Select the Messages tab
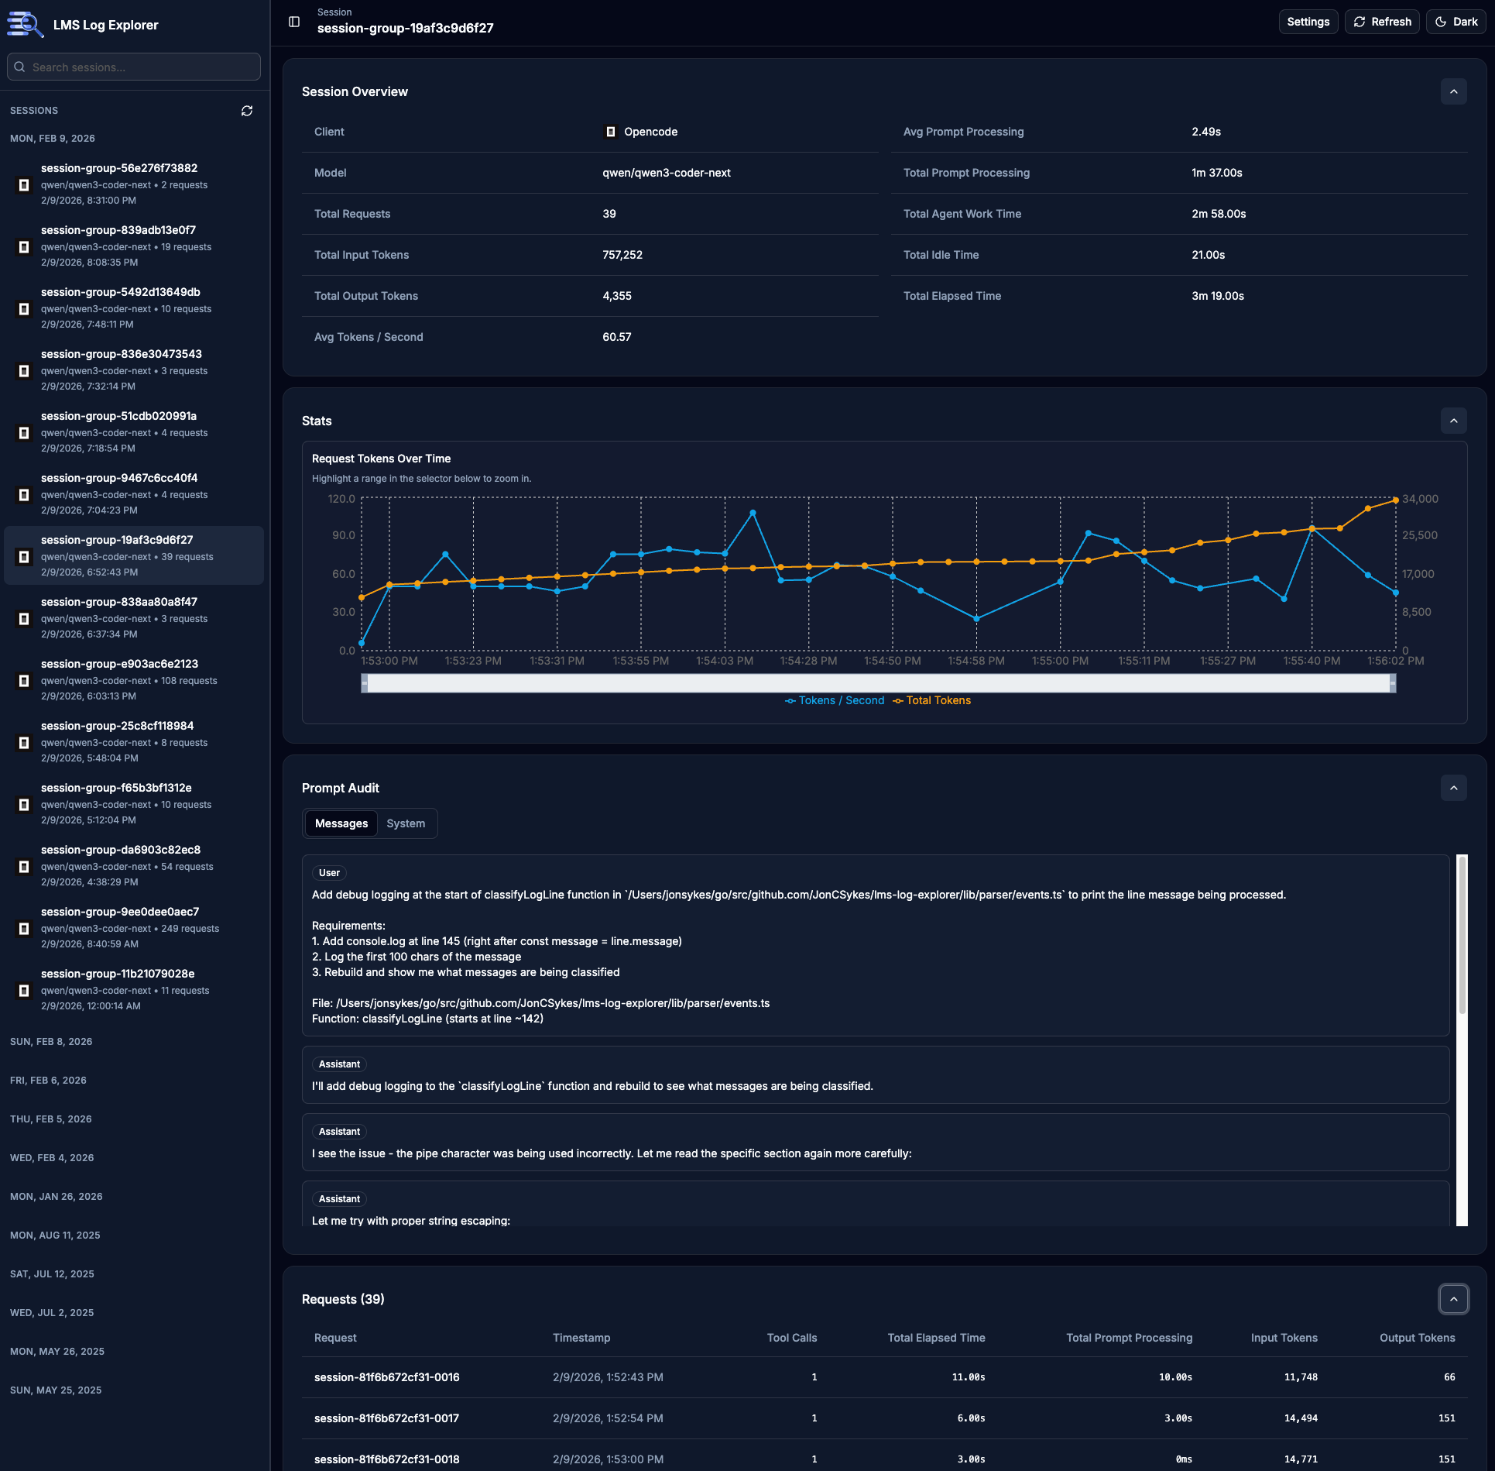 (341, 823)
